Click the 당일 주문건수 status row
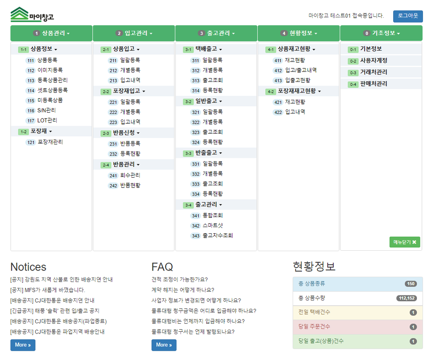Screen dimensions: 433x363 coord(358,327)
